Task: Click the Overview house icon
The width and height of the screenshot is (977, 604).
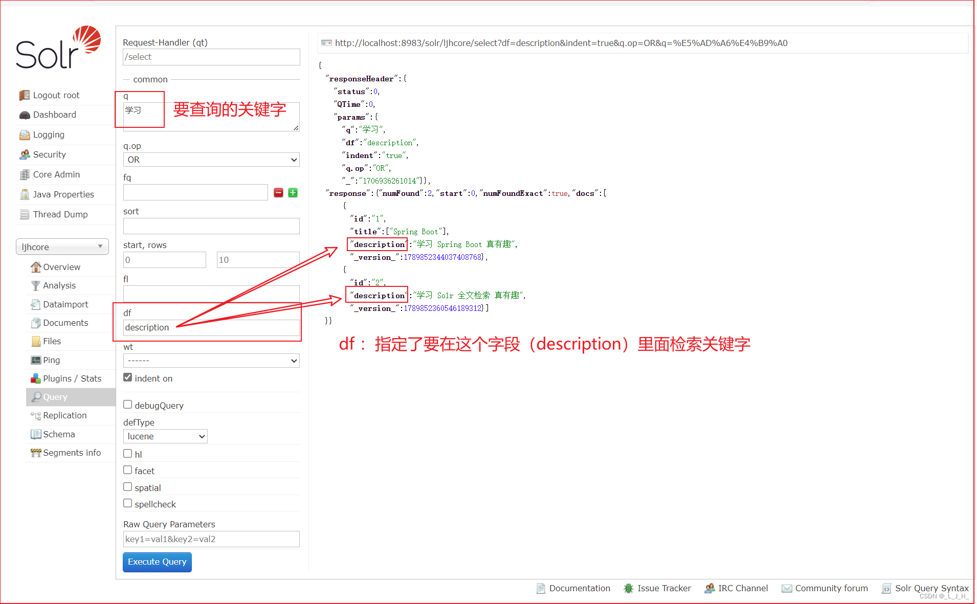Action: [x=36, y=267]
